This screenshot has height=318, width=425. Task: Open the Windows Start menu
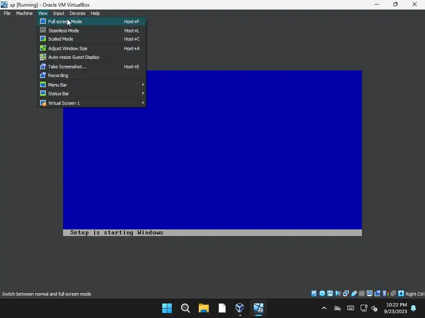[167, 308]
